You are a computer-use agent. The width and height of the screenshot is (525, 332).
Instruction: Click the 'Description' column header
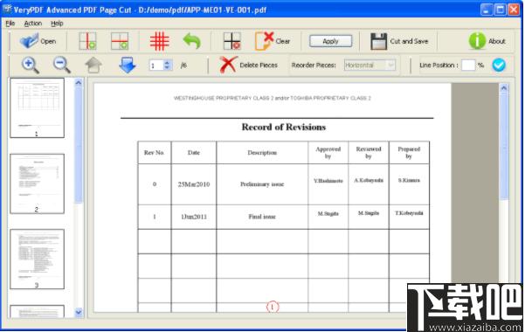(262, 152)
